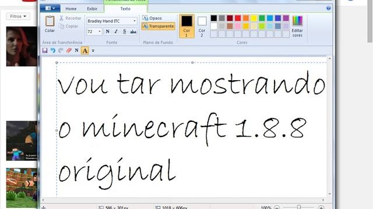Click the Colar paste clipboard icon
Screen dimensions: 373x209
point(50,21)
